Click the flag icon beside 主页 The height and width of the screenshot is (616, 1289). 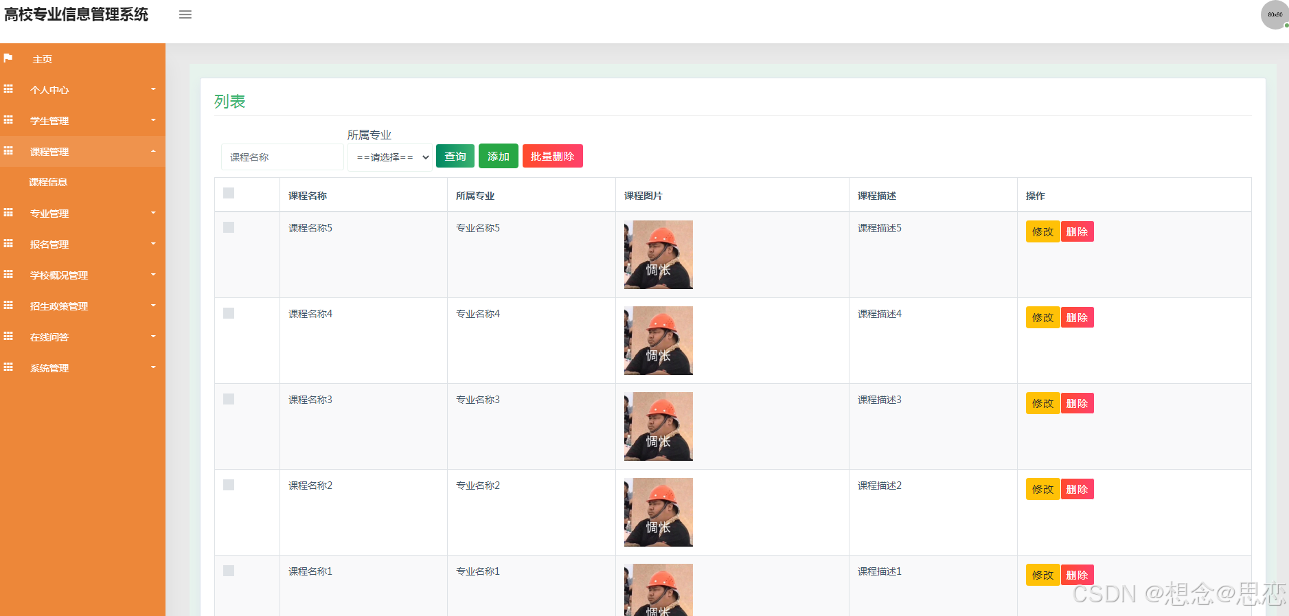8,58
